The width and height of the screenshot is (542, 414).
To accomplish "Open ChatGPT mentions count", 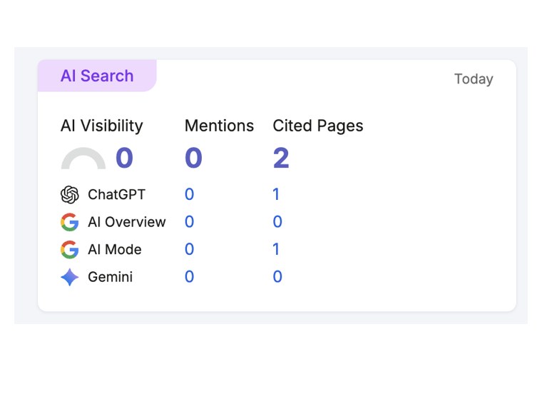I will point(190,194).
